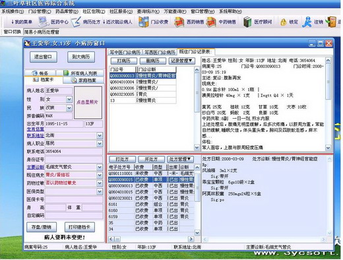
Task: Open the 中药销售 icon
Action: (x=211, y=22)
